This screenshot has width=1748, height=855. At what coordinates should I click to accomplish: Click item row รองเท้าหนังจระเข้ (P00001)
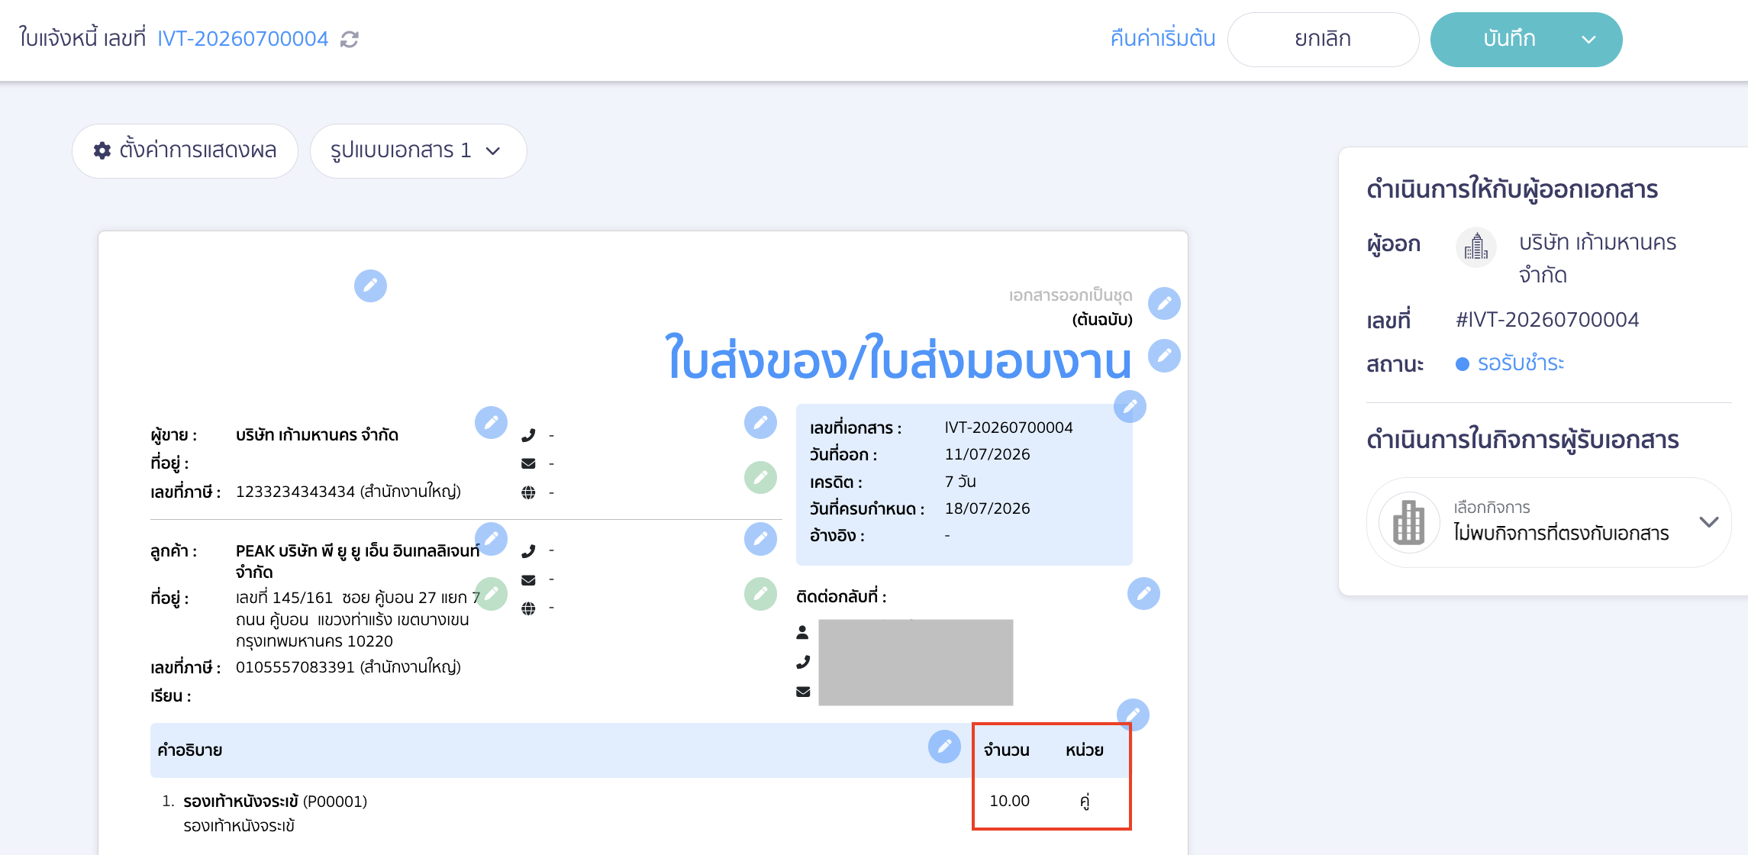(275, 801)
